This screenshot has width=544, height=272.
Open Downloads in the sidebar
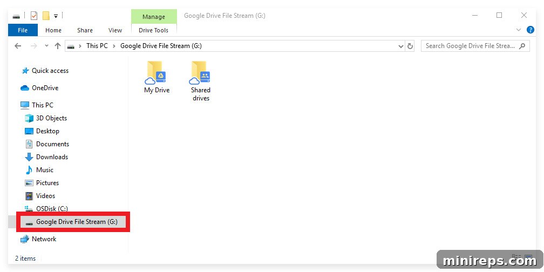46,157
